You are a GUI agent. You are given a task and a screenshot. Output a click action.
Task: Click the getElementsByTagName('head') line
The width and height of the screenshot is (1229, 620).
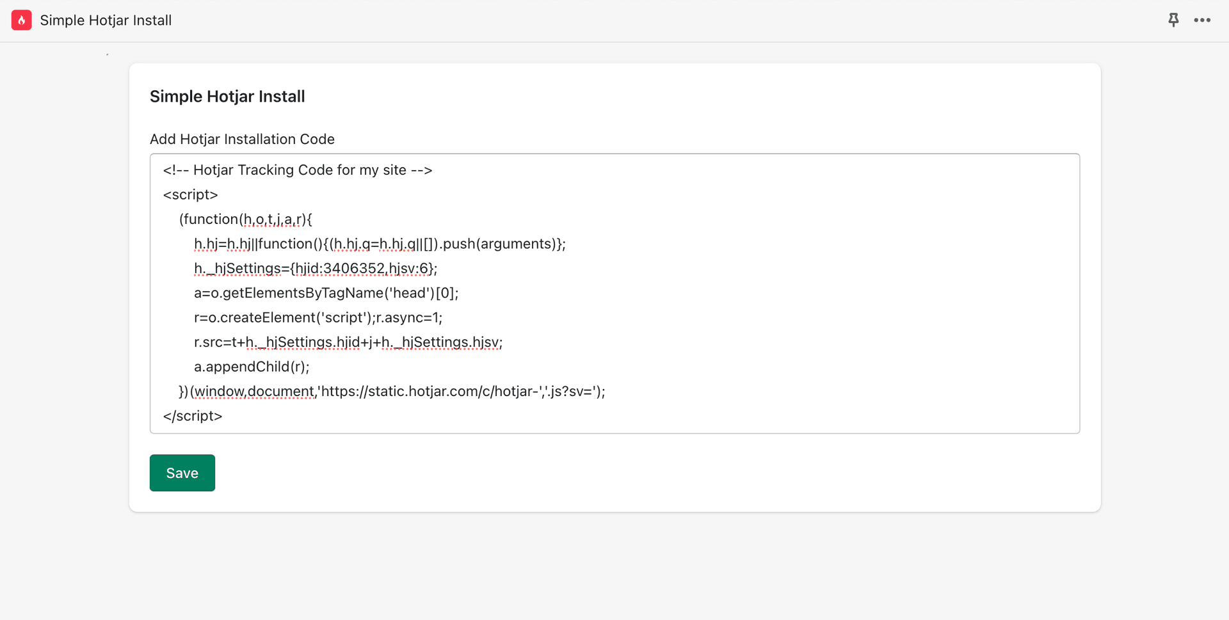326,293
